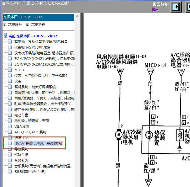
Task: Click document icon beside 巡航系统
Action: pos(10,154)
